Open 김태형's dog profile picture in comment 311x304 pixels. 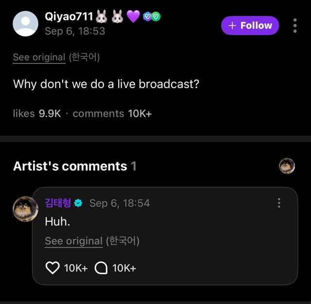tap(25, 210)
